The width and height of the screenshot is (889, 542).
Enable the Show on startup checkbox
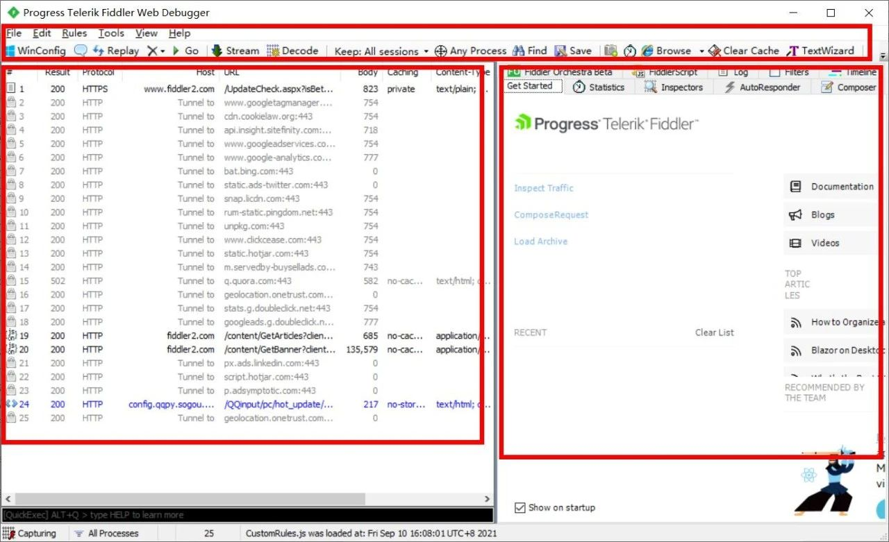tap(518, 507)
